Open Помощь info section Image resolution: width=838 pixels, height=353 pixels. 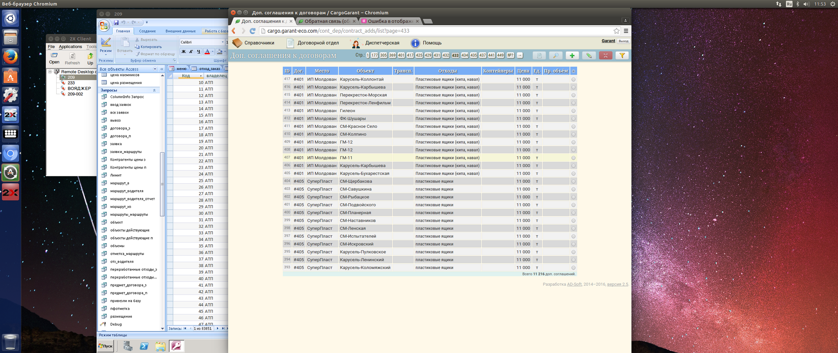pyautogui.click(x=426, y=43)
